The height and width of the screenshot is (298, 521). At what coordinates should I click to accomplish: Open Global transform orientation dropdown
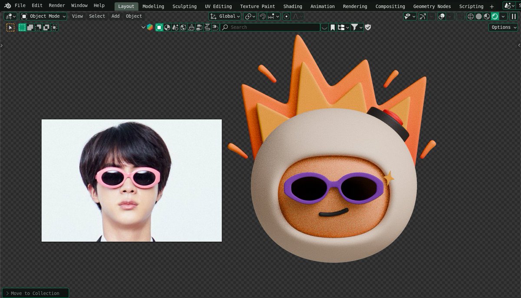[225, 16]
